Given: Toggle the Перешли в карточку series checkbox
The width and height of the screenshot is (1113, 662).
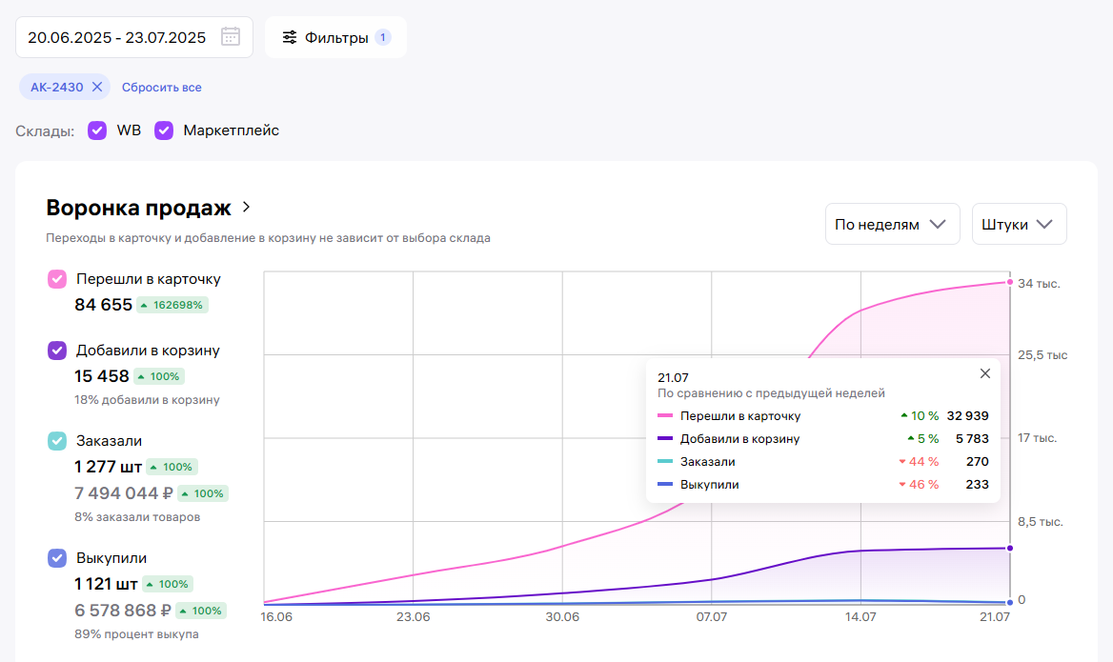Looking at the screenshot, I should click(57, 279).
